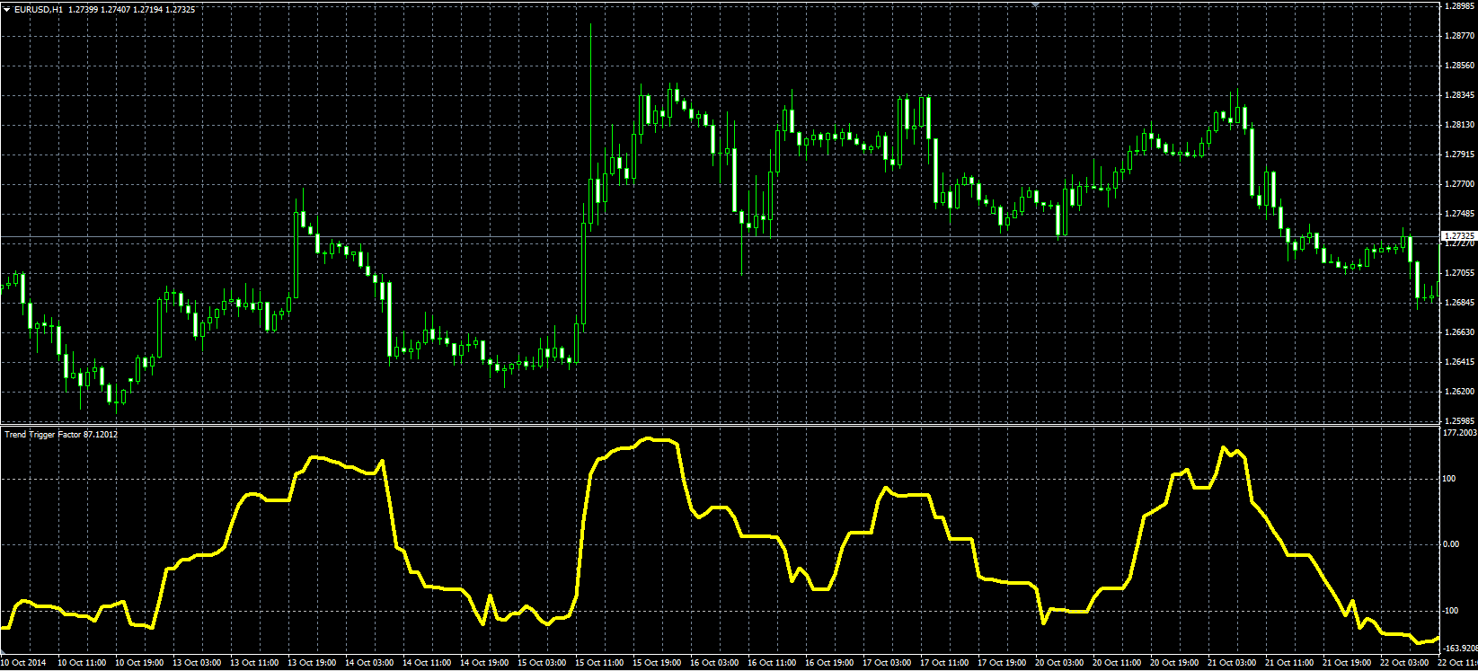Click the 21 Oct 03:00 time label
Screen dimensions: 1478x671
click(1232, 663)
